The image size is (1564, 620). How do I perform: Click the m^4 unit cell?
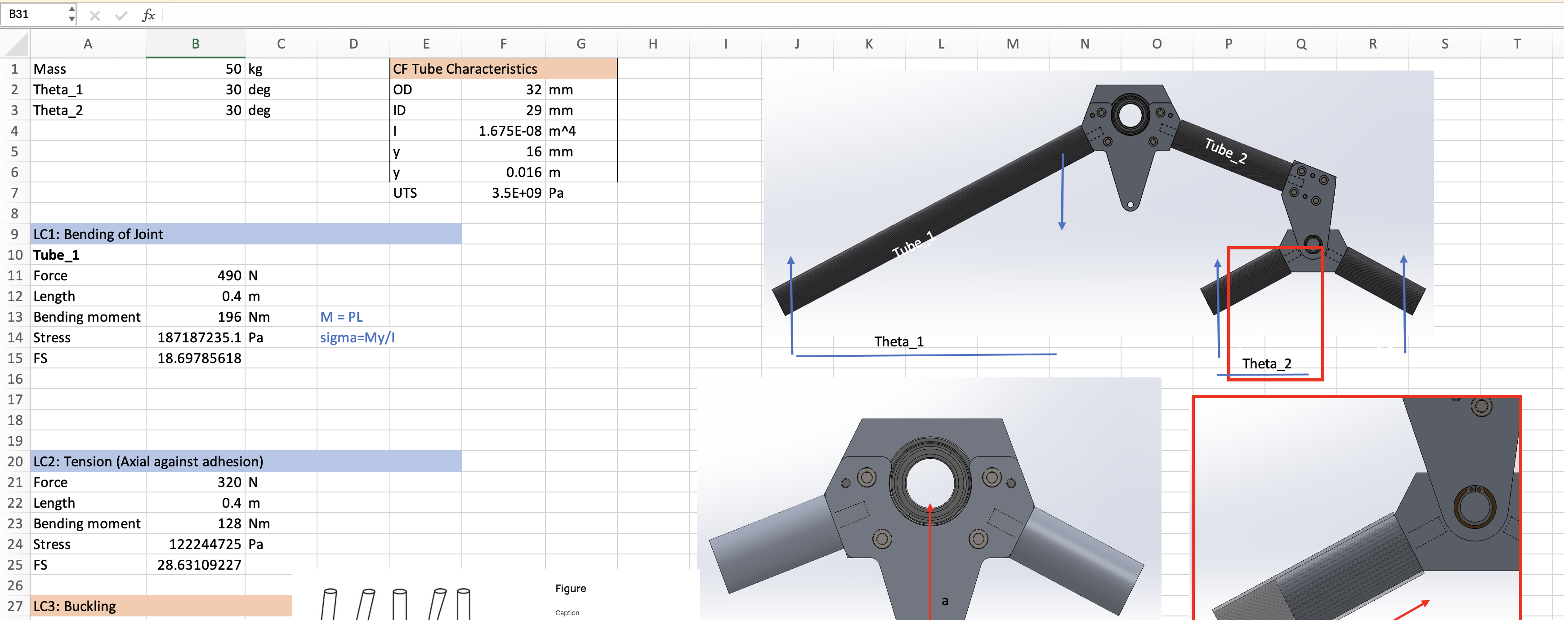click(x=581, y=130)
